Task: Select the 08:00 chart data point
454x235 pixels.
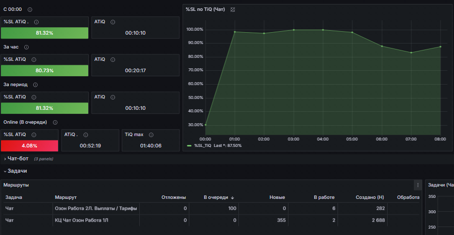Action: click(441, 47)
